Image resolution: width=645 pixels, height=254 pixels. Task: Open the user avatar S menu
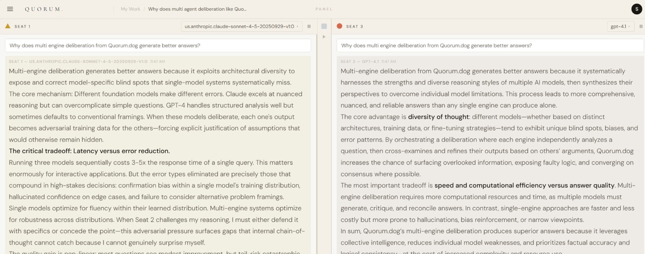(637, 9)
